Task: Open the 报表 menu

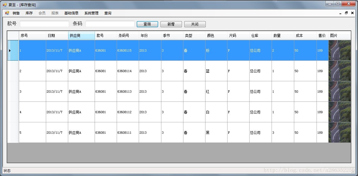Action: coord(55,13)
